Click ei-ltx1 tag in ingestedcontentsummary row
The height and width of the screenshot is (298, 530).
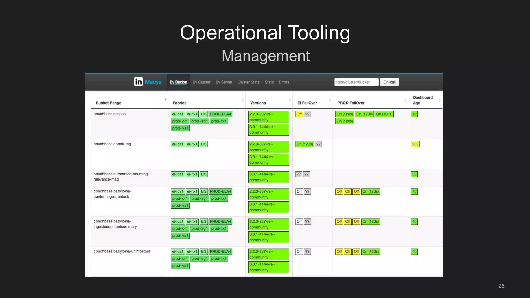(x=192, y=221)
